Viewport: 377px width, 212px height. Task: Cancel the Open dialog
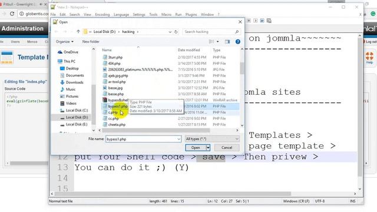point(227,148)
